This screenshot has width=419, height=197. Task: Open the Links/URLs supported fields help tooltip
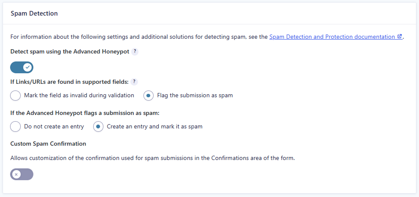tap(135, 82)
